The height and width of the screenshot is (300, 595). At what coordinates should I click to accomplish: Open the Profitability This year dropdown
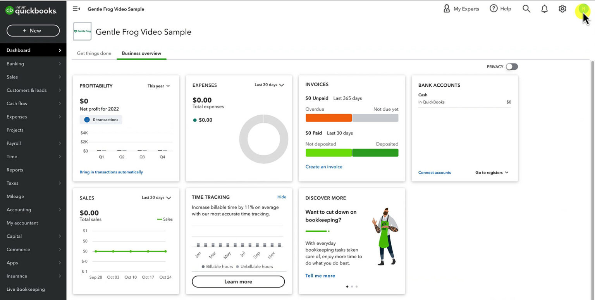[x=158, y=86]
